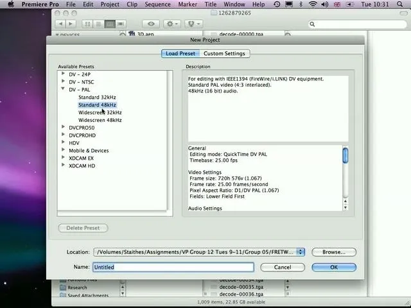This screenshot has height=308, width=411.
Task: Go forward in the Finder window
Action: pyautogui.click(x=71, y=24)
